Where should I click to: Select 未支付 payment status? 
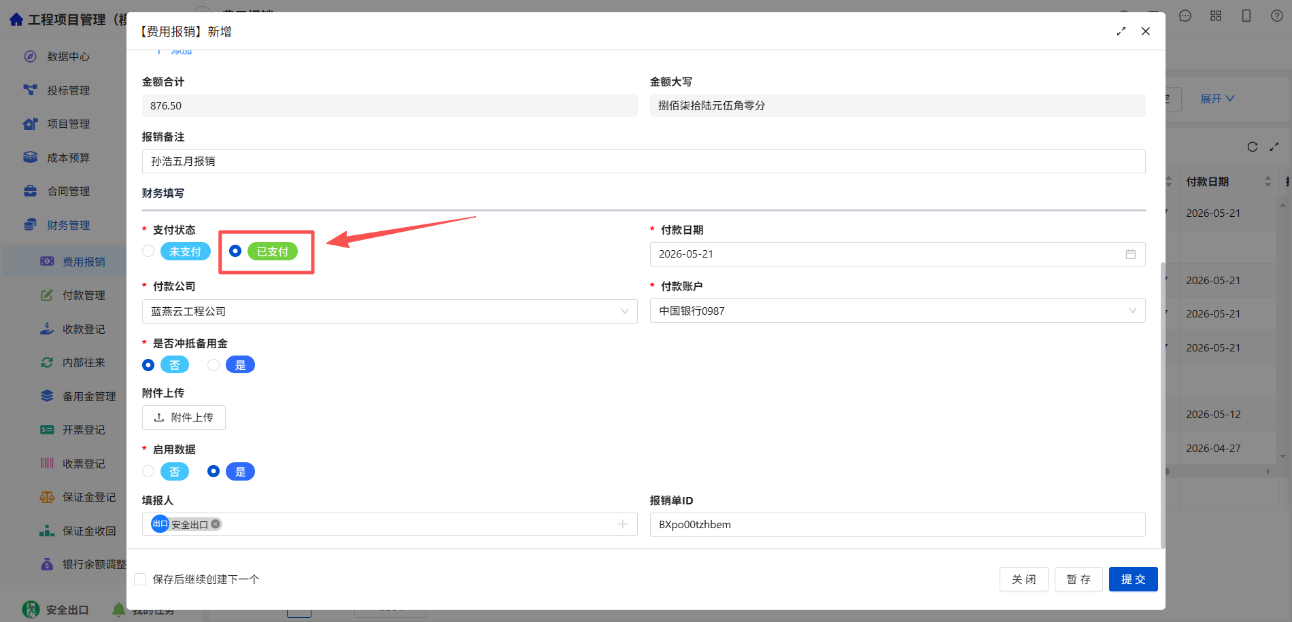pyautogui.click(x=148, y=251)
